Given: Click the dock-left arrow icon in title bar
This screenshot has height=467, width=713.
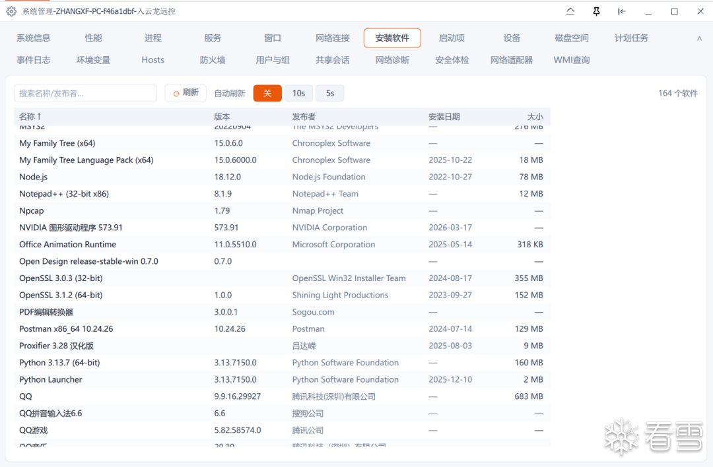Looking at the screenshot, I should point(622,11).
